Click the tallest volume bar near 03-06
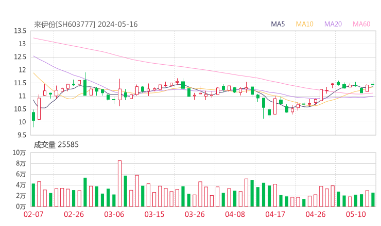Screen dimensions: 381x226 tap(119, 183)
